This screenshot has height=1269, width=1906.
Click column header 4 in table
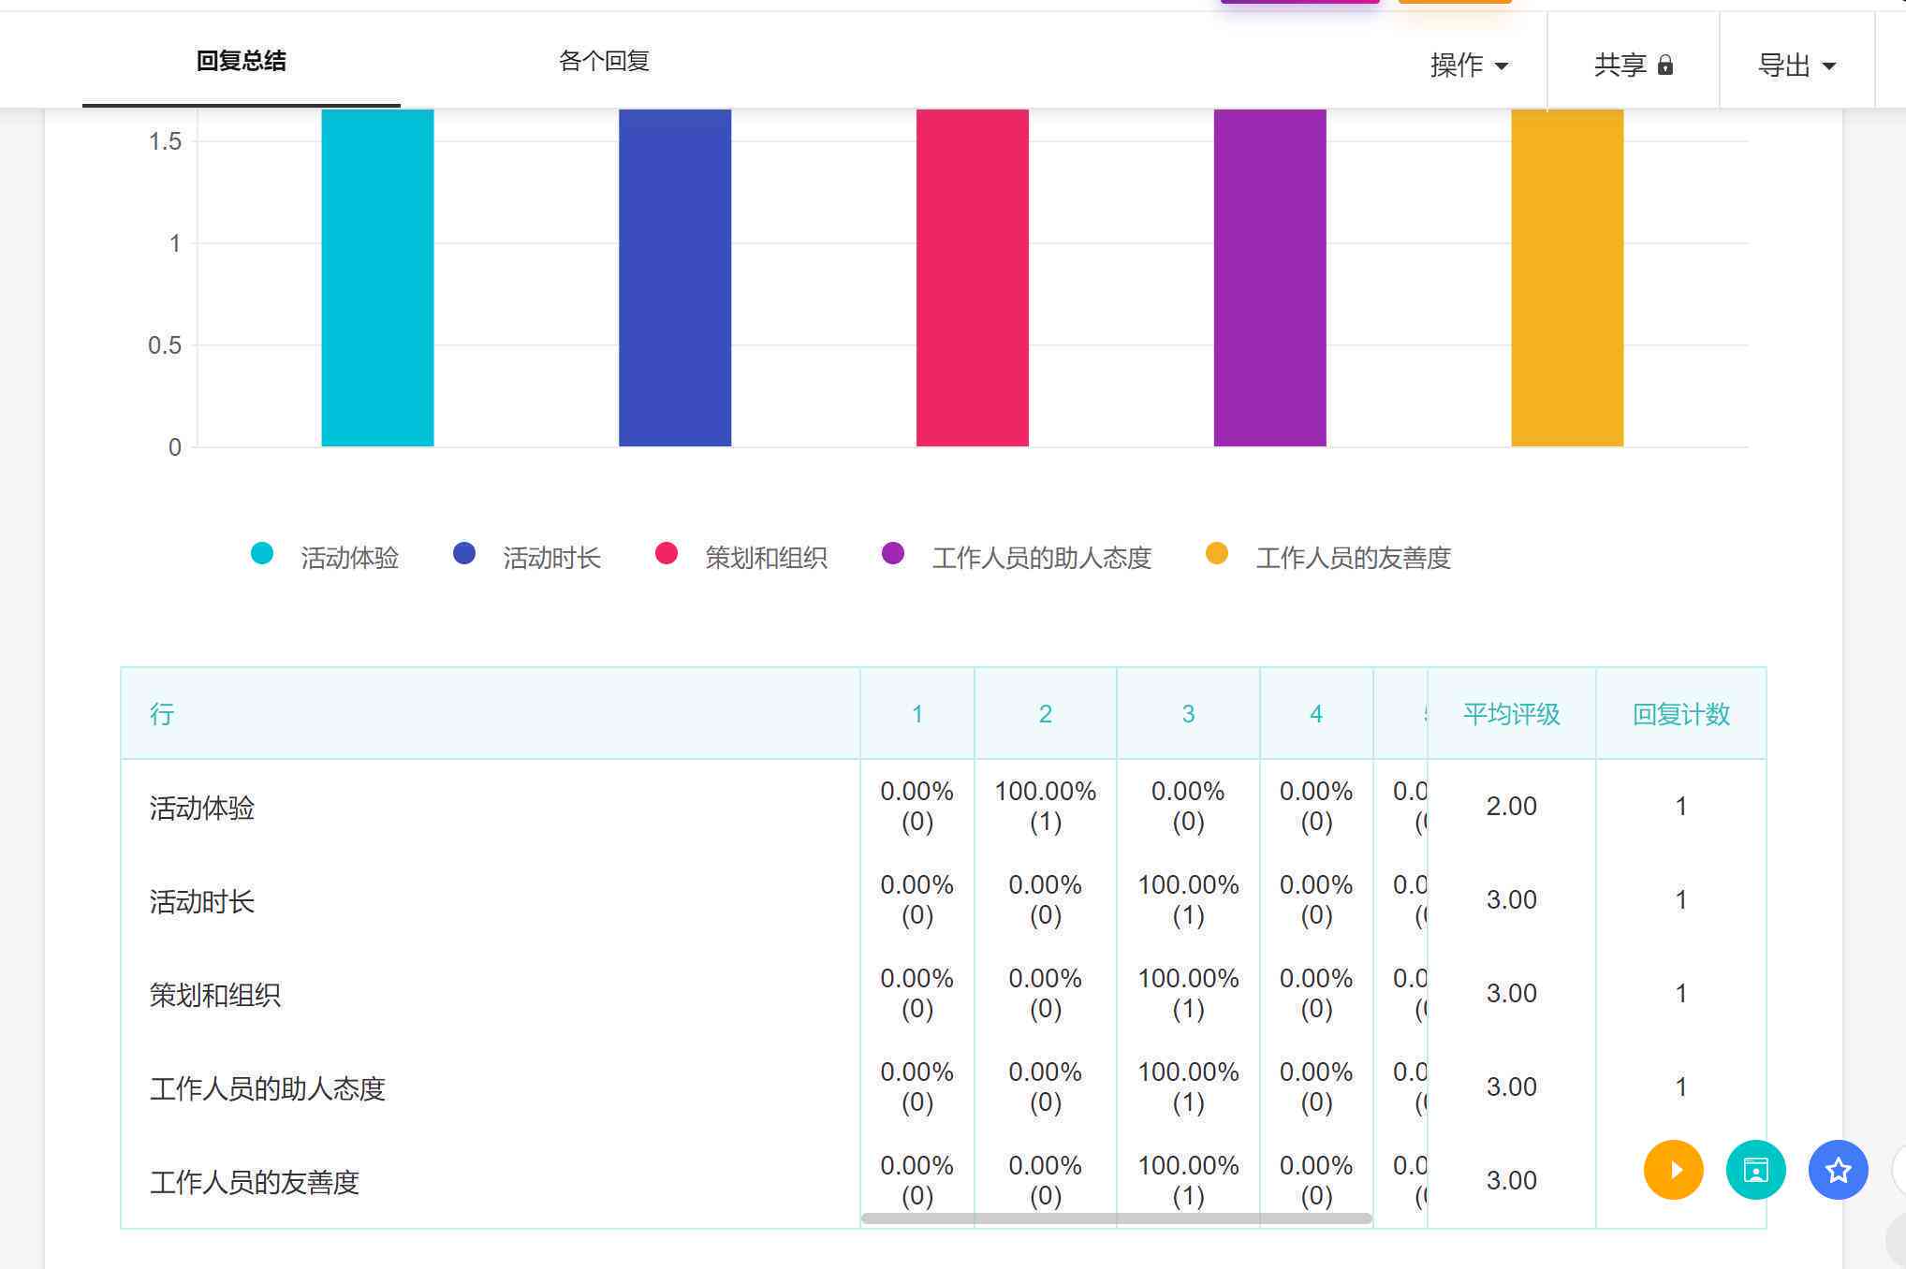[1316, 714]
